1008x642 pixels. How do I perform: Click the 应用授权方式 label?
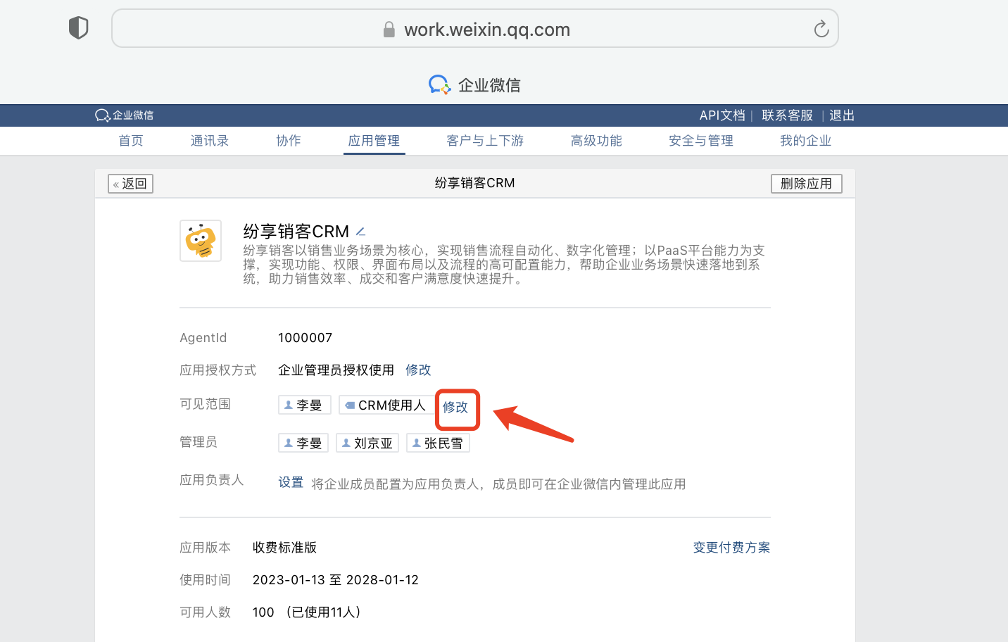pos(218,370)
